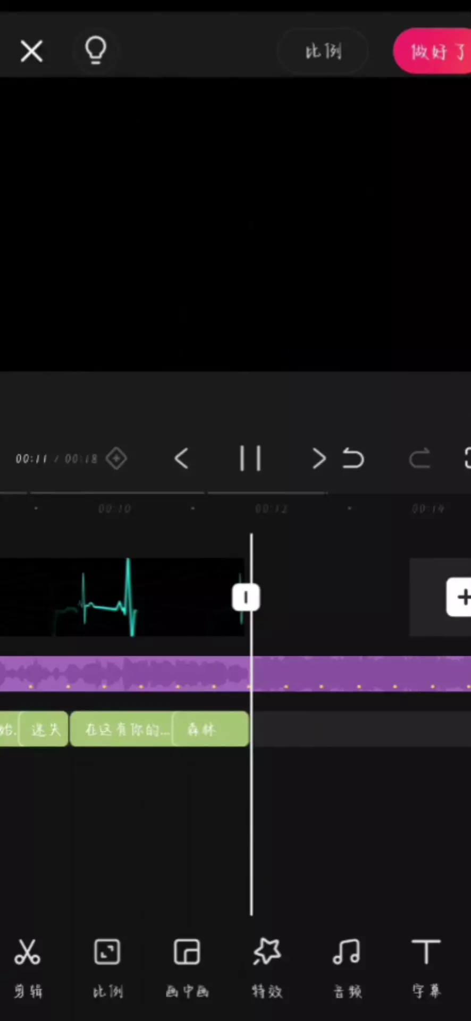
Task: Step to next frame with right chevron
Action: point(318,458)
